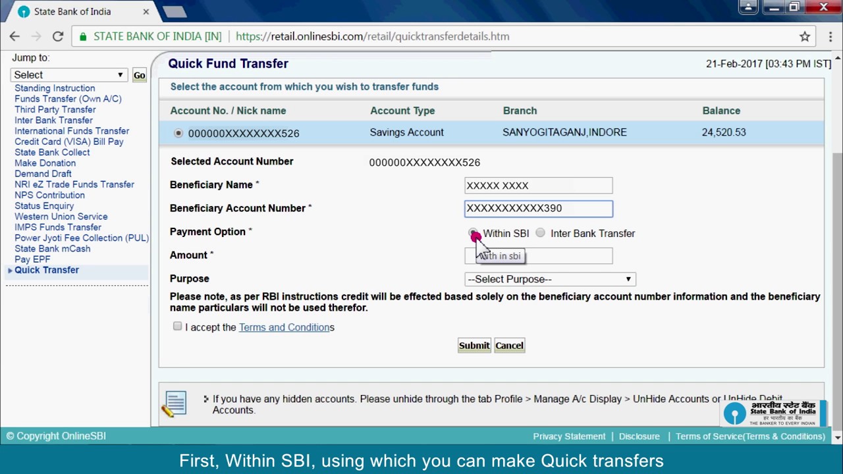Click the browser back arrow

14,36
